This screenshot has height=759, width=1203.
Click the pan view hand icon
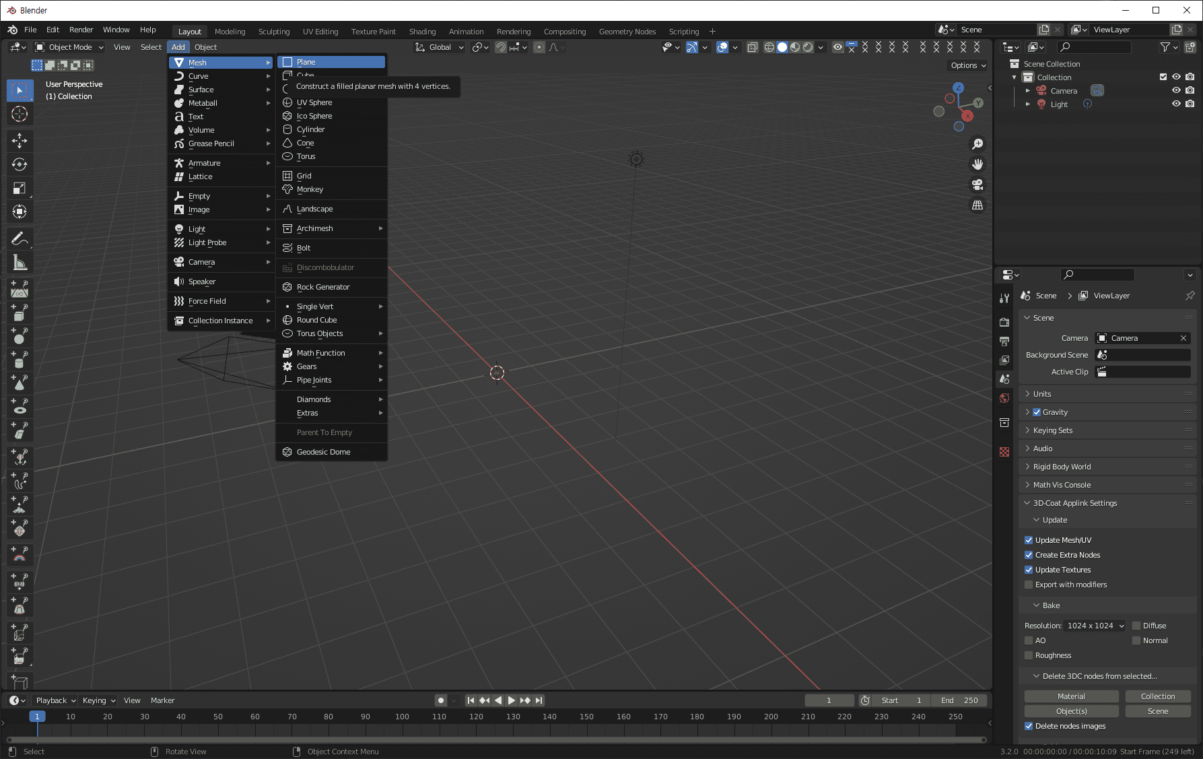(977, 164)
